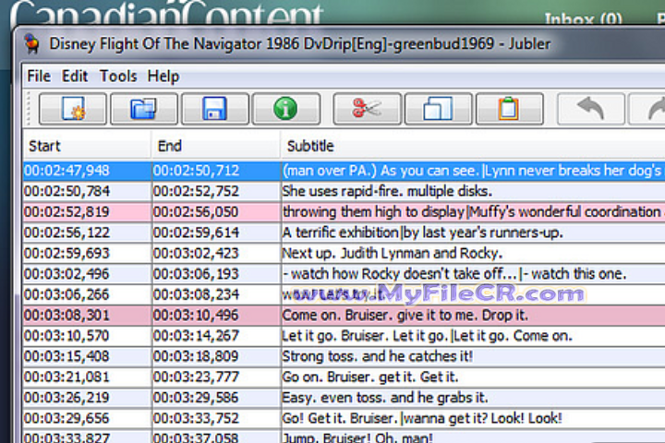Select end time 00:03:10,496

196,315
